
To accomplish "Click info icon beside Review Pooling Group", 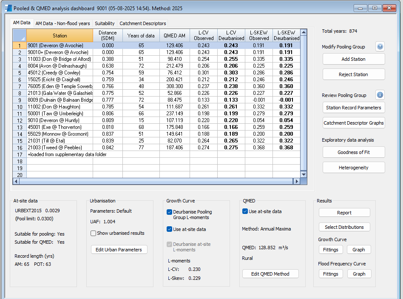I will (x=380, y=95).
